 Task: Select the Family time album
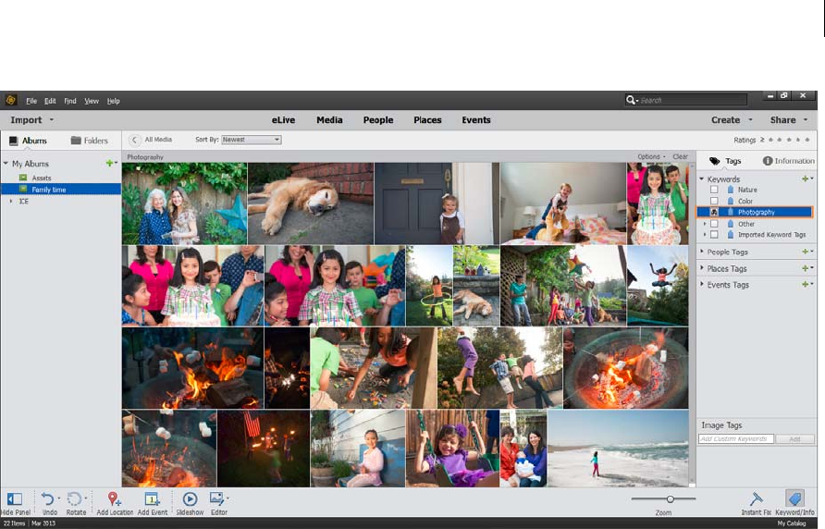61,189
